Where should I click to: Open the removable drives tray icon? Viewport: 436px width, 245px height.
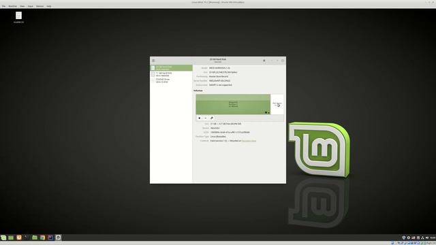(418, 238)
